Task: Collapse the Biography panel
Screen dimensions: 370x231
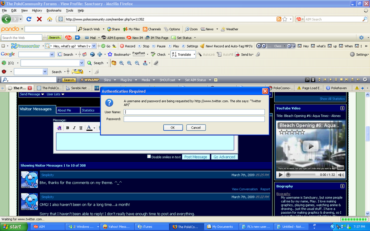Action: 342,186
